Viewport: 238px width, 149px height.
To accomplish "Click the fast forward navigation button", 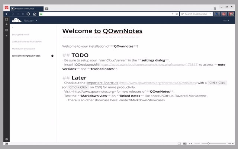I will pyautogui.click(x=23, y=14).
